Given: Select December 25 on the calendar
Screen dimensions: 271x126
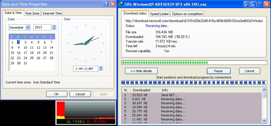Looking at the screenshot, I should [x=32, y=58].
